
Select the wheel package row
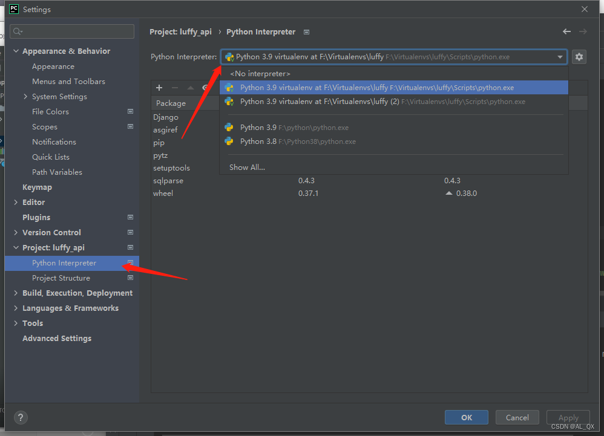click(x=369, y=193)
